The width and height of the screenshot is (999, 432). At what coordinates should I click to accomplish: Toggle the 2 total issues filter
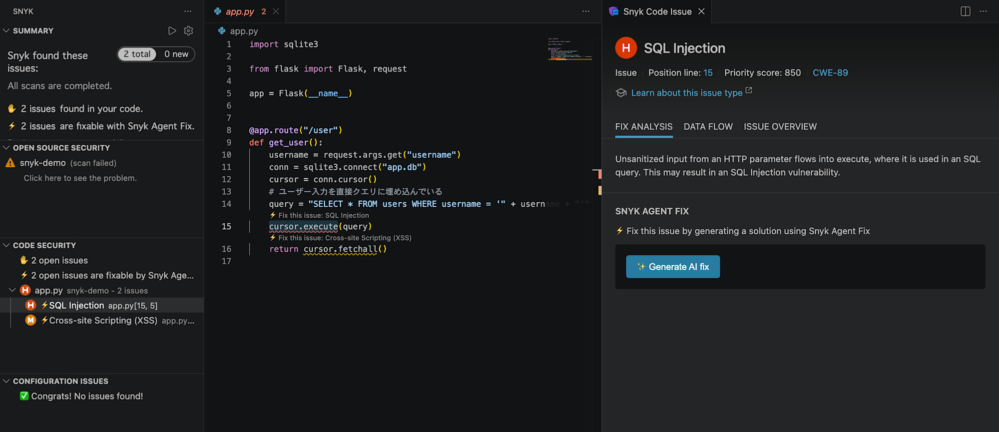tap(137, 54)
